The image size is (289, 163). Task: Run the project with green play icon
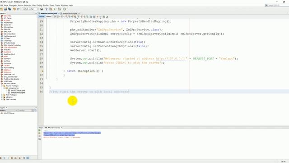(x=55, y=9)
